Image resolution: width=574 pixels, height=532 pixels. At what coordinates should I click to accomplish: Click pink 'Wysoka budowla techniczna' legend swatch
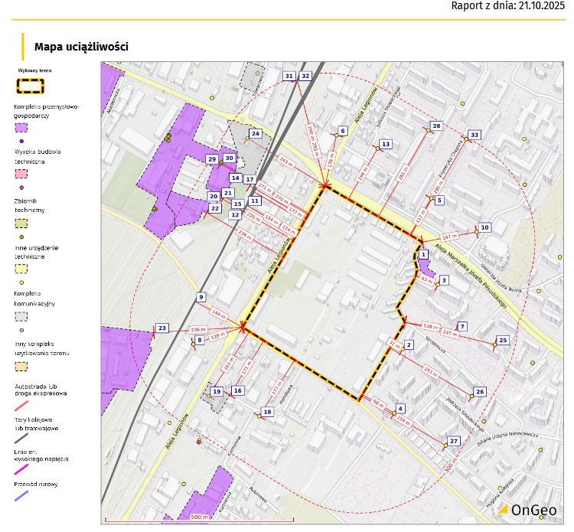click(21, 175)
